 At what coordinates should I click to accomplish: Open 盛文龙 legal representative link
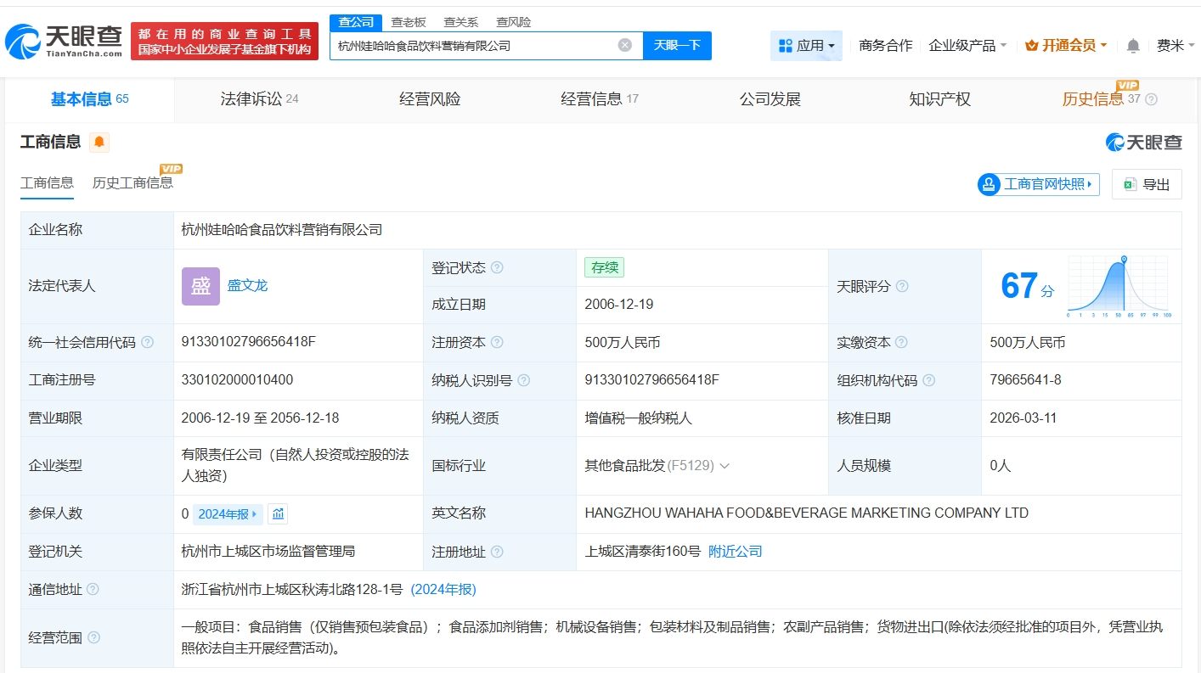(247, 286)
